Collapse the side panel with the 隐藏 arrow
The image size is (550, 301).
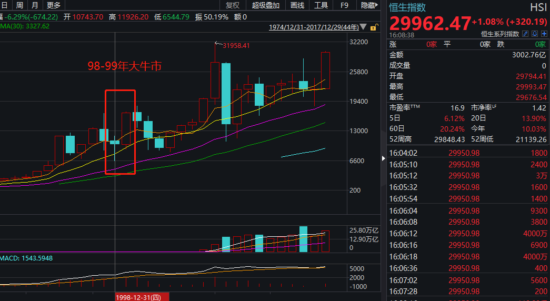(369, 5)
